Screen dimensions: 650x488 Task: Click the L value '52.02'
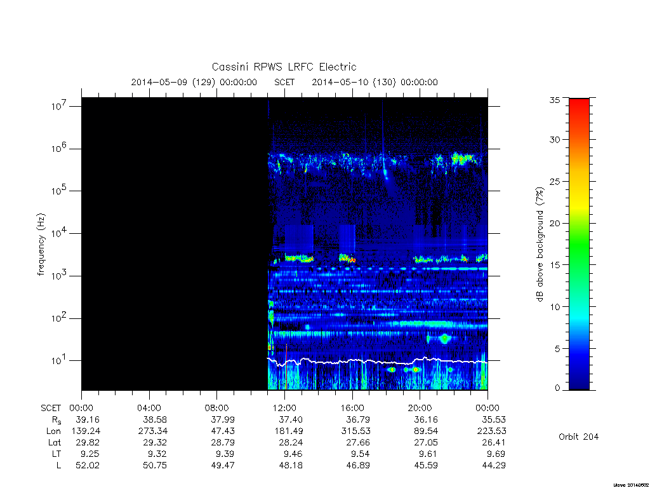pyautogui.click(x=88, y=466)
